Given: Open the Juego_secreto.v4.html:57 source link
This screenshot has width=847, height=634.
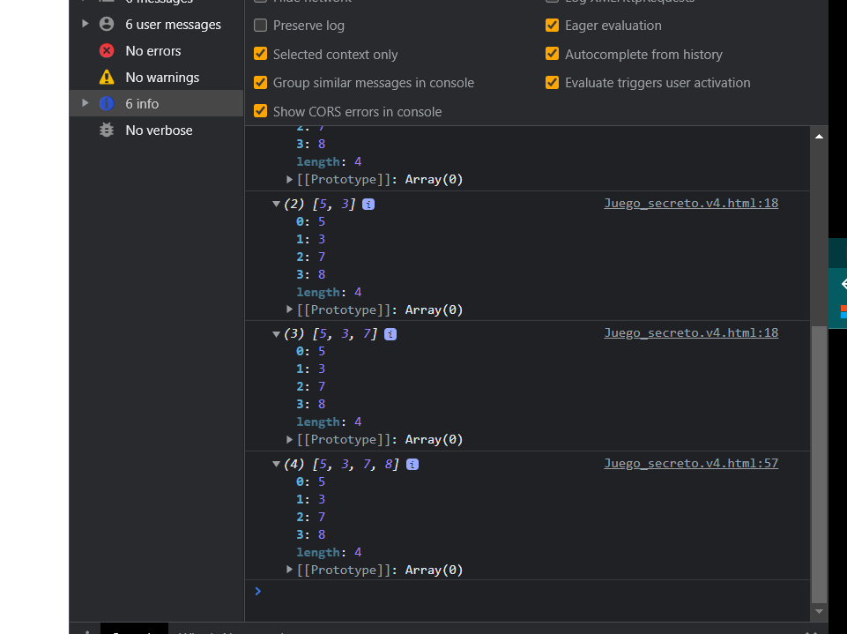Looking at the screenshot, I should (x=691, y=463).
